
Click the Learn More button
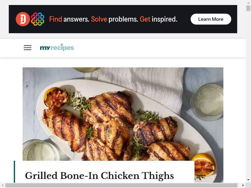211,19
